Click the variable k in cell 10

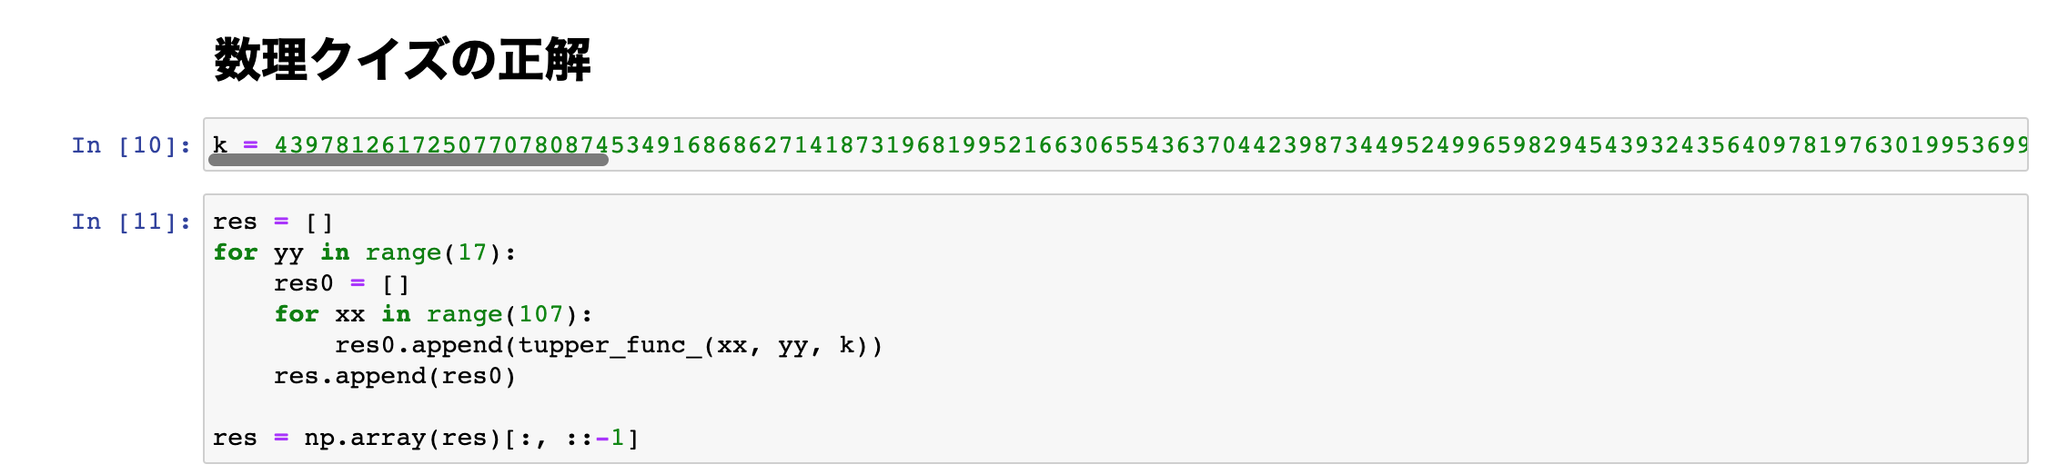(220, 145)
